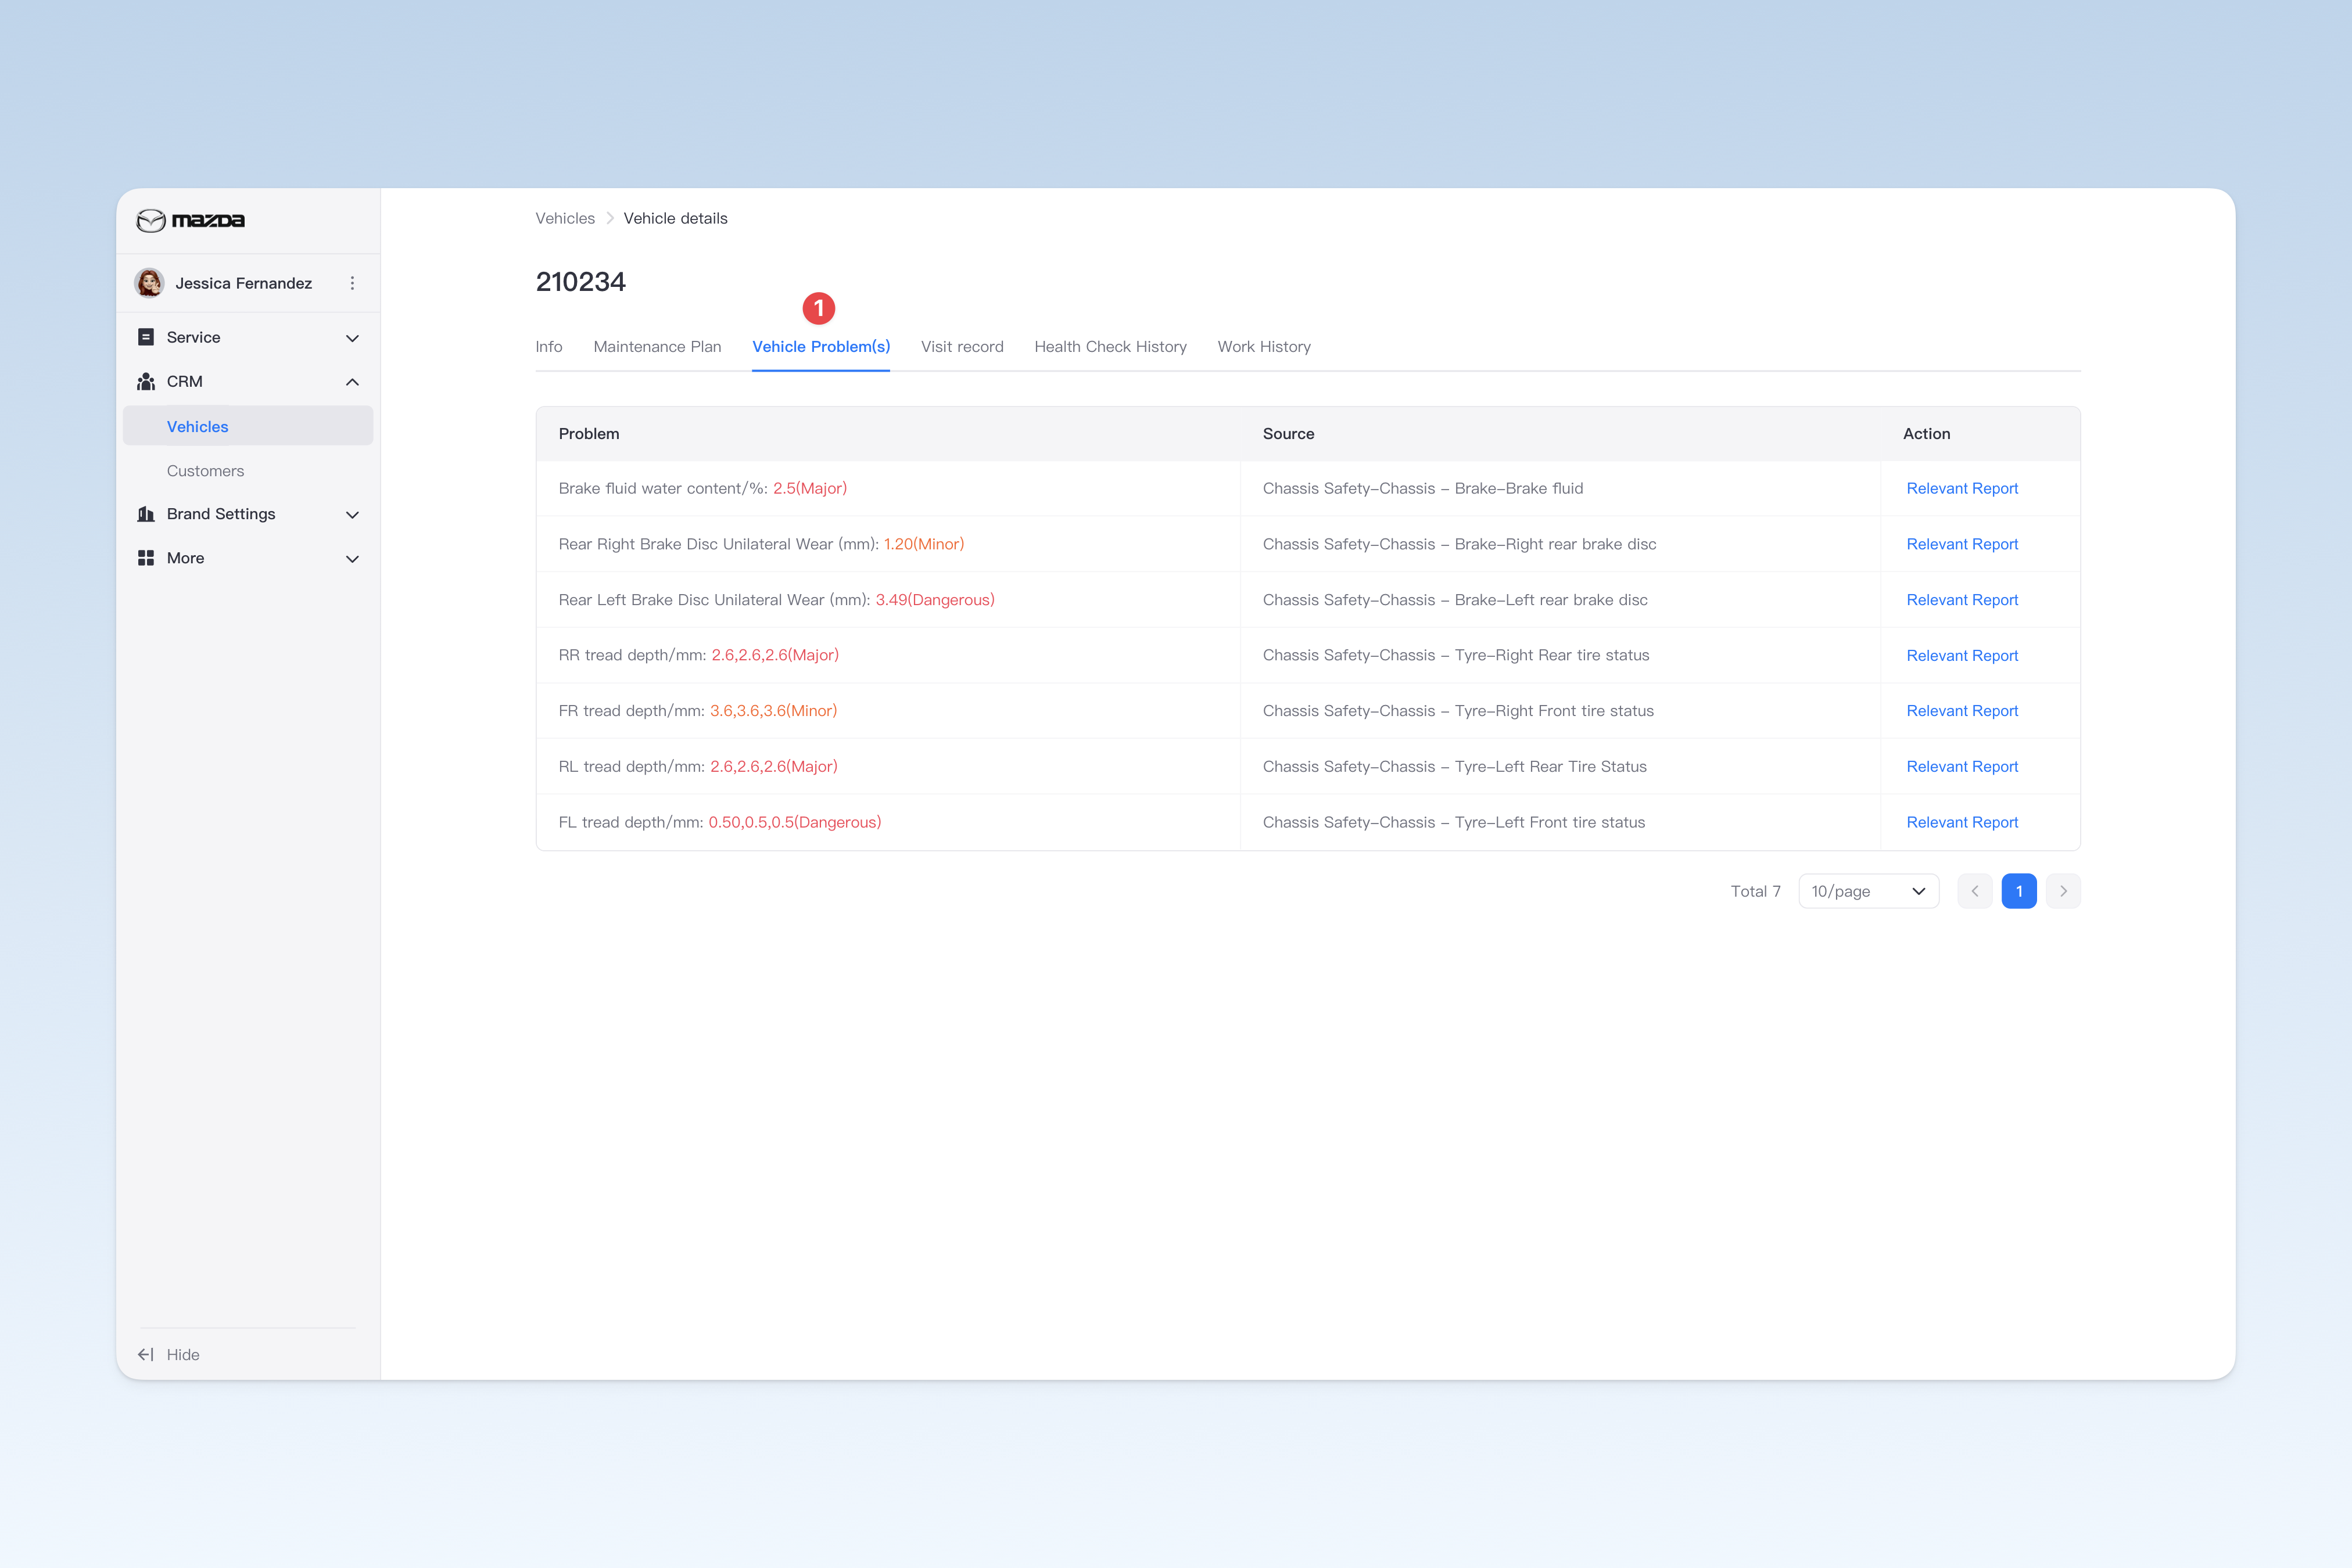Viewport: 2352px width, 1568px height.
Task: Open the three-dot user menu
Action: pyautogui.click(x=352, y=283)
